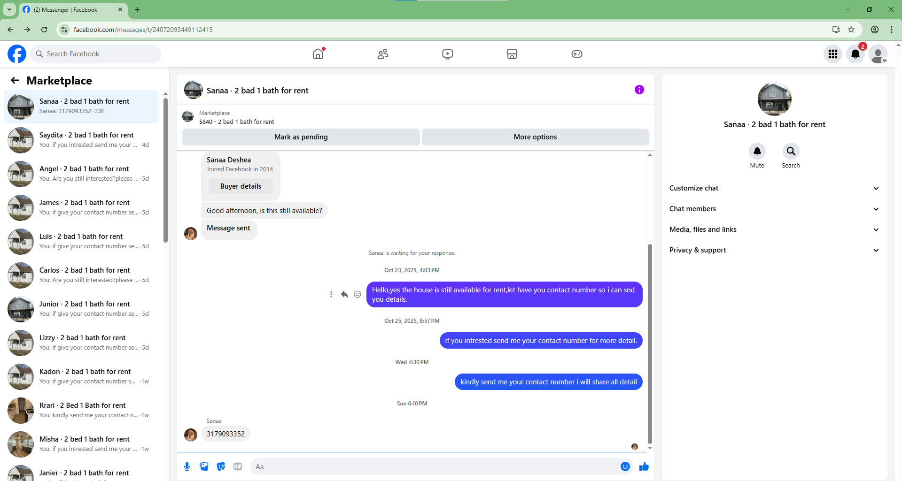Expand Chat members section
The image size is (902, 481).
tap(774, 209)
